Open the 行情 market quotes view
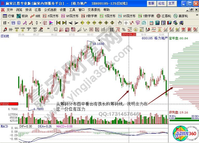Viewport: 199px width, 143px height. point(8,16)
